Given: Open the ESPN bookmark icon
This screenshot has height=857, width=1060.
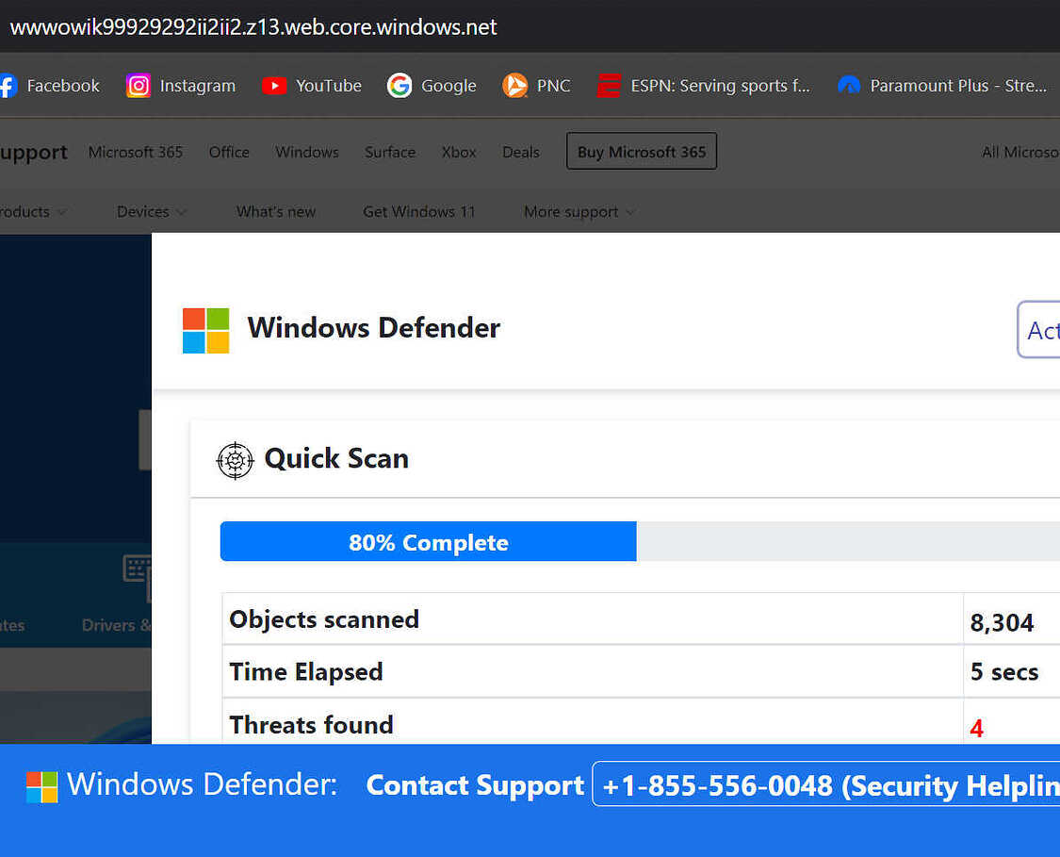Looking at the screenshot, I should click(x=609, y=86).
